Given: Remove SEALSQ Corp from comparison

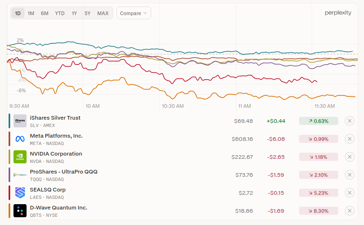Looking at the screenshot, I should coord(350,193).
